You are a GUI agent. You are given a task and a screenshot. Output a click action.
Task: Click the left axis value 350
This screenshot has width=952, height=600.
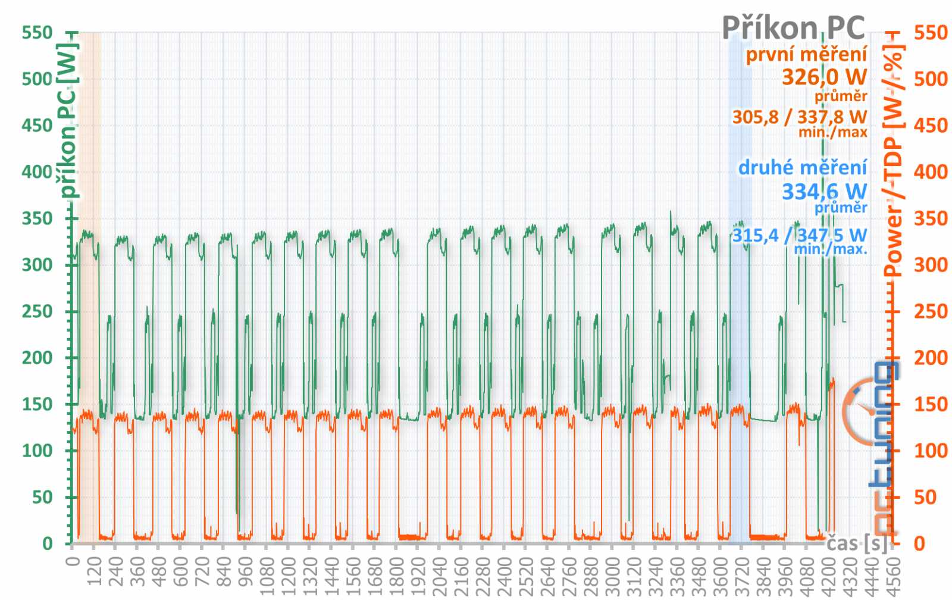coord(37,218)
